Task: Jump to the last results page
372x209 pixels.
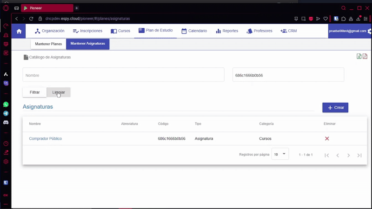Action: pyautogui.click(x=359, y=155)
